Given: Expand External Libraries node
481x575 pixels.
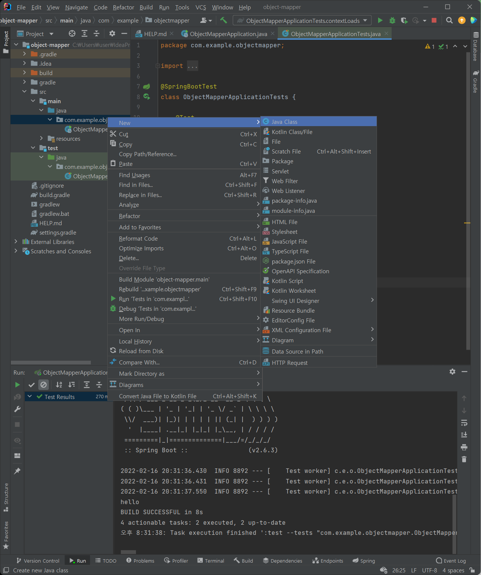Looking at the screenshot, I should tap(16, 242).
